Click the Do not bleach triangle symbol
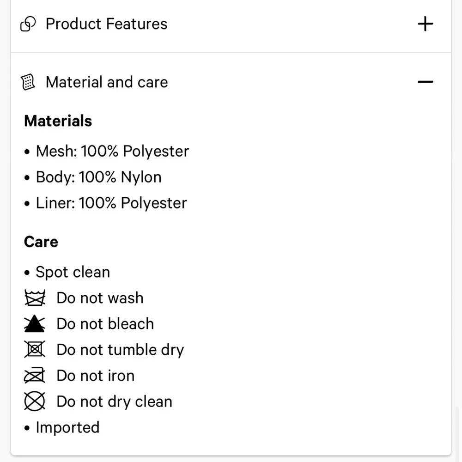Screen dimensions: 462x462 pos(35,324)
